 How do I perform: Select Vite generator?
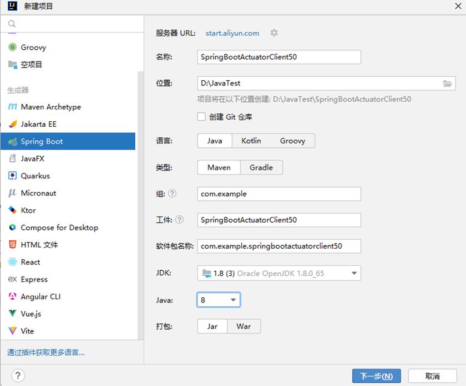click(x=68, y=331)
